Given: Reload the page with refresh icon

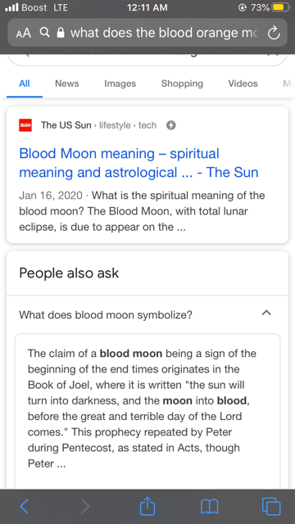Looking at the screenshot, I should tap(274, 33).
